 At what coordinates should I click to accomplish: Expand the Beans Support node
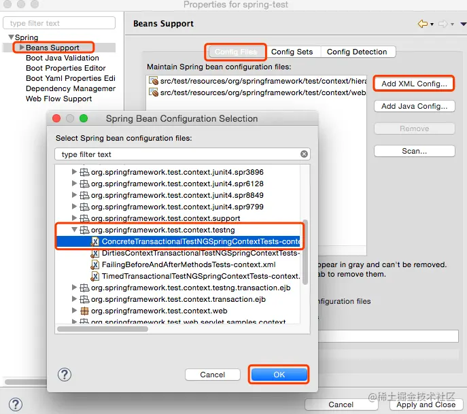pyautogui.click(x=22, y=48)
